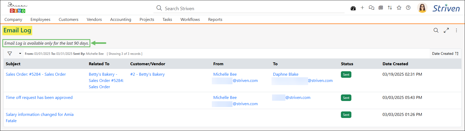Image resolution: width=465 pixels, height=131 pixels.
Task: Click the Status column header
Action: click(x=347, y=64)
